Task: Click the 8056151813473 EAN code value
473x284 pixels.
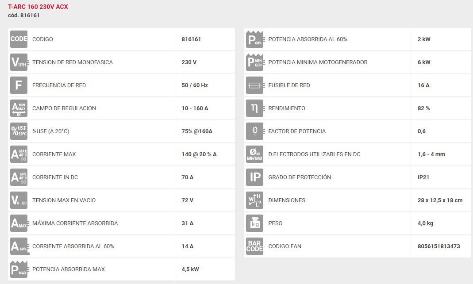Action: (x=439, y=246)
